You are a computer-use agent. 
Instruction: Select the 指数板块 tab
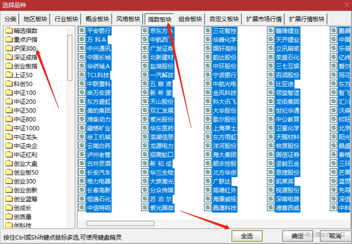[159, 19]
